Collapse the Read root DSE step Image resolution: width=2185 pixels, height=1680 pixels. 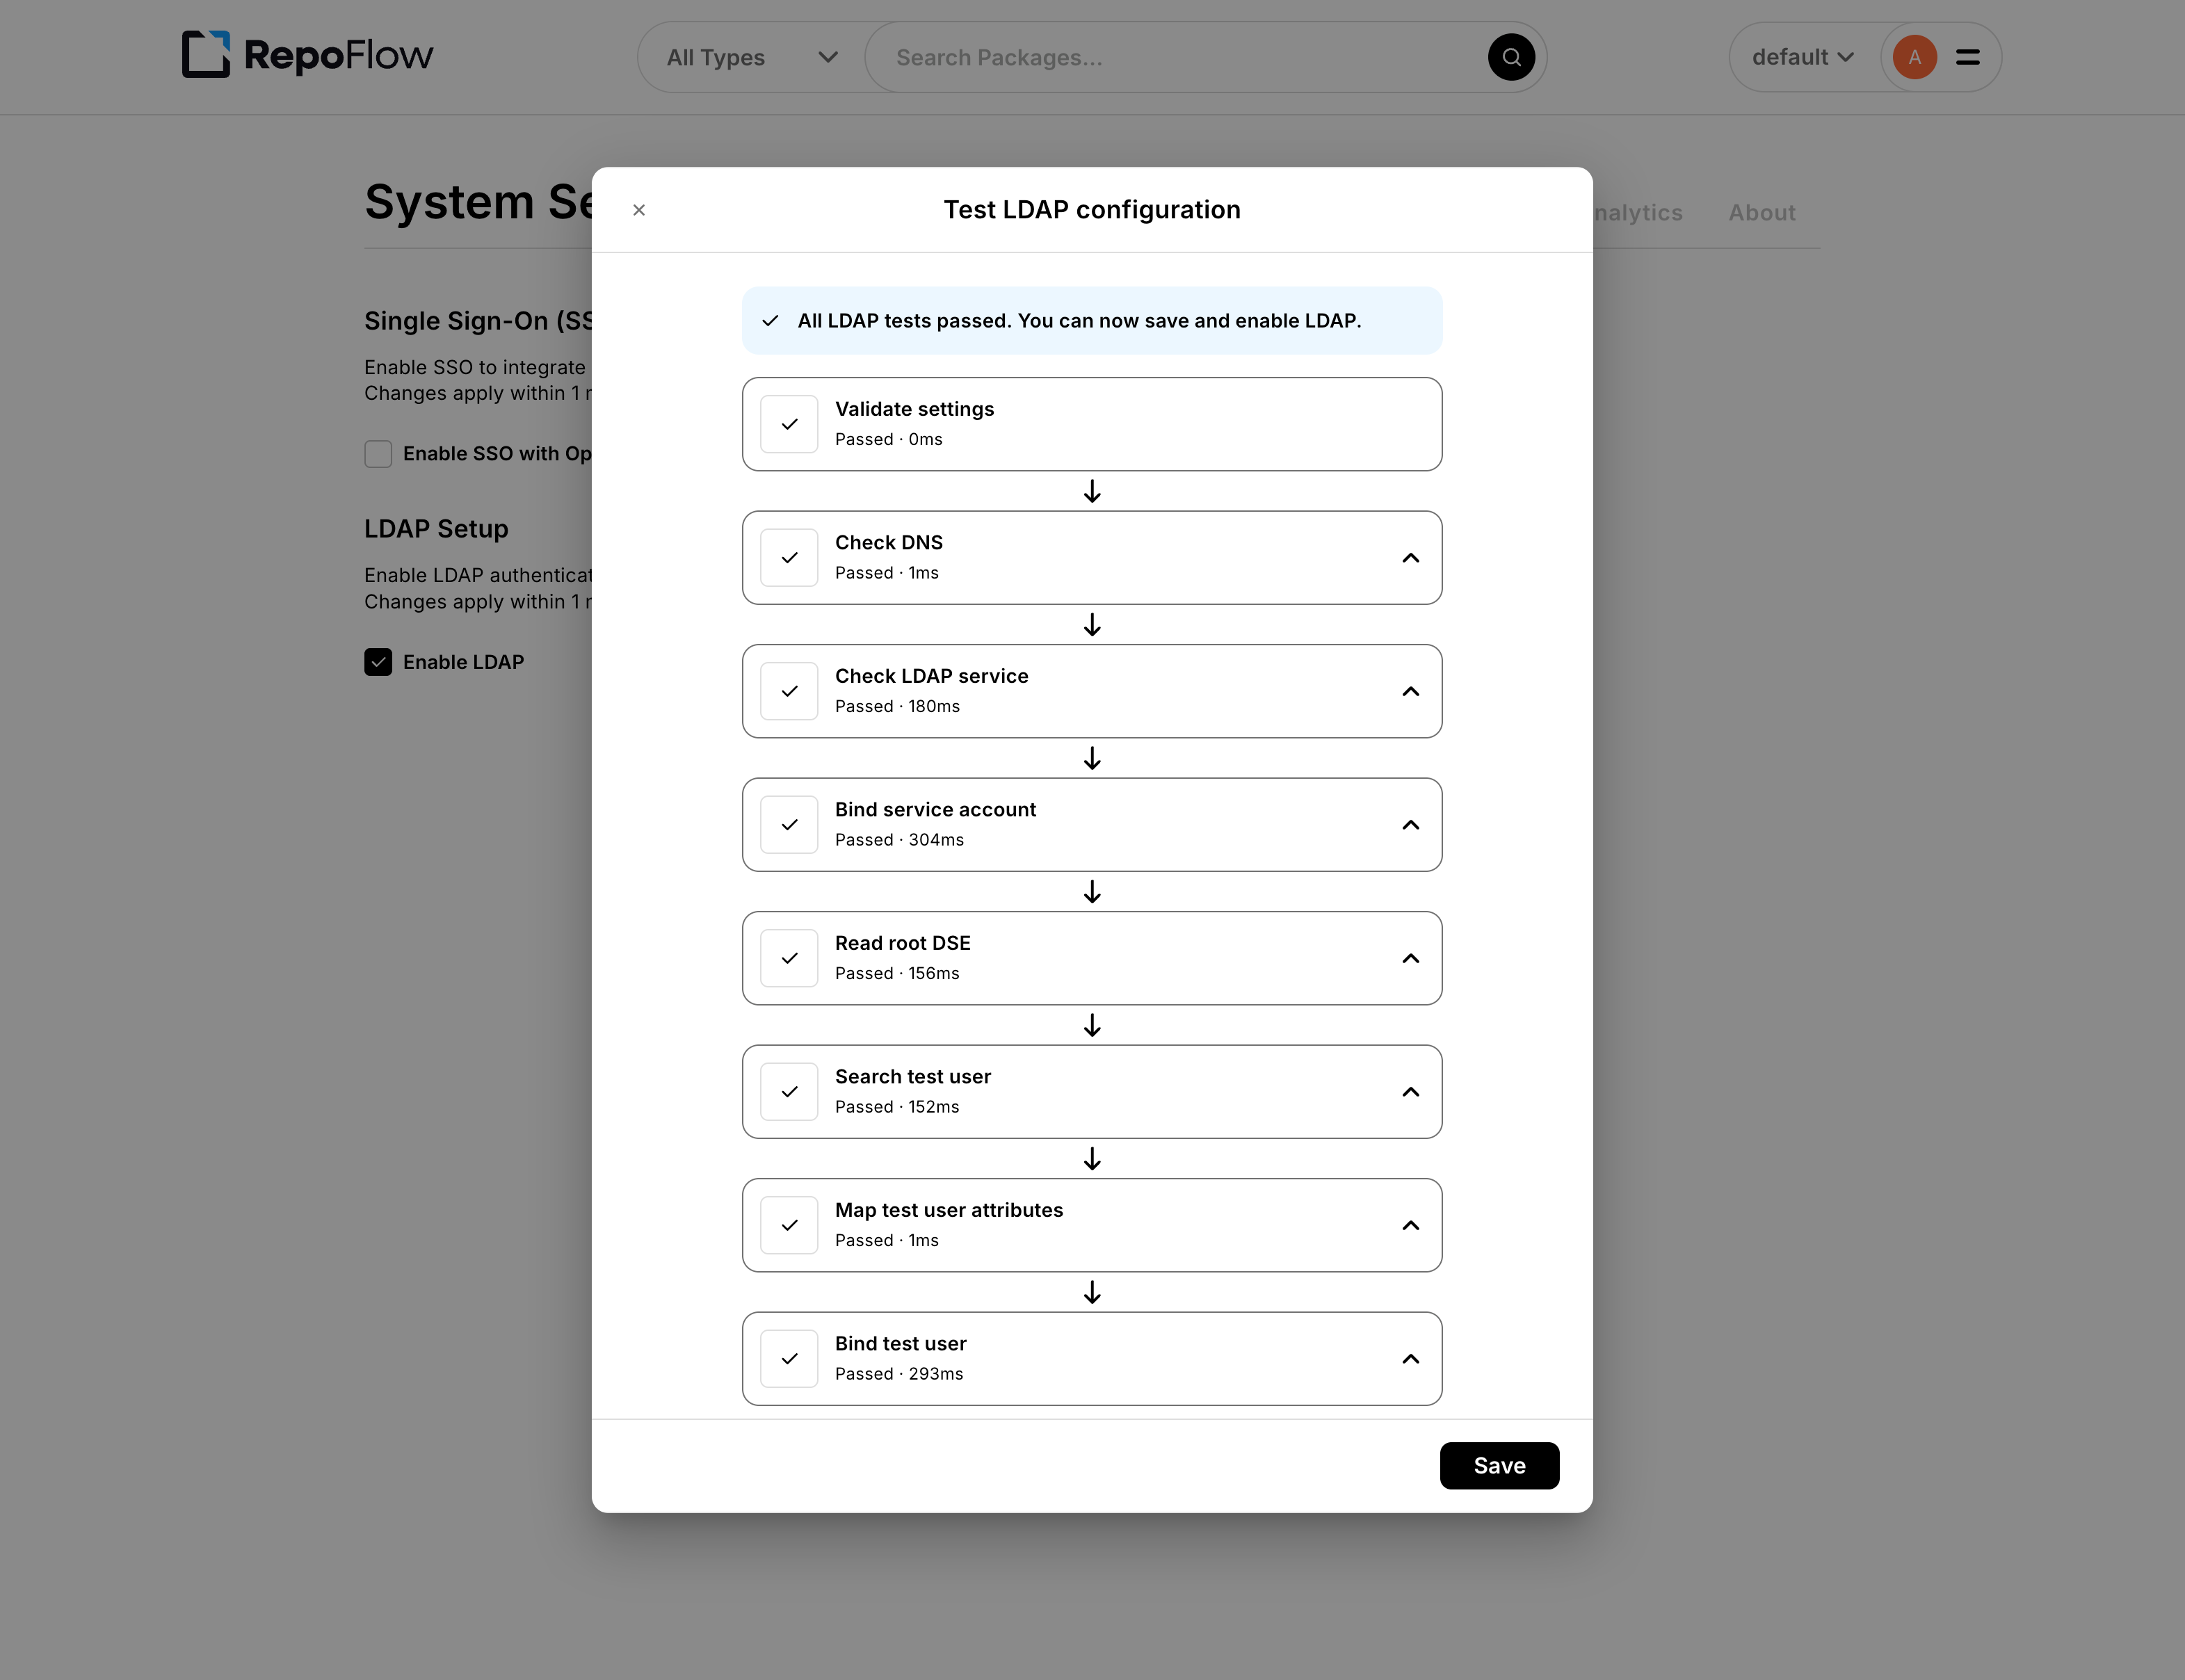1410,958
